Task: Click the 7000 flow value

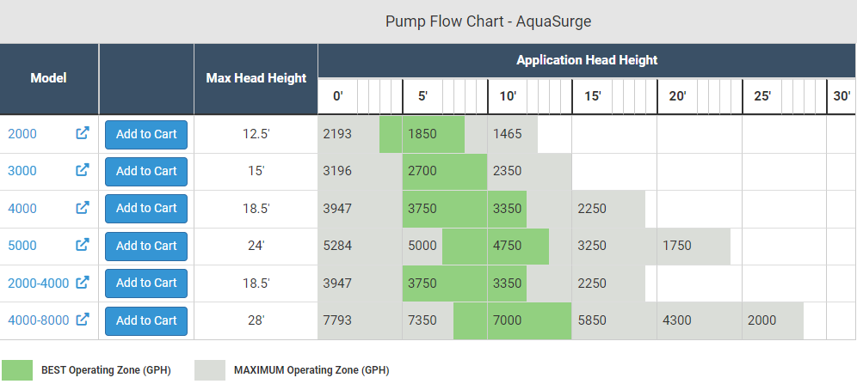Action: click(x=507, y=320)
